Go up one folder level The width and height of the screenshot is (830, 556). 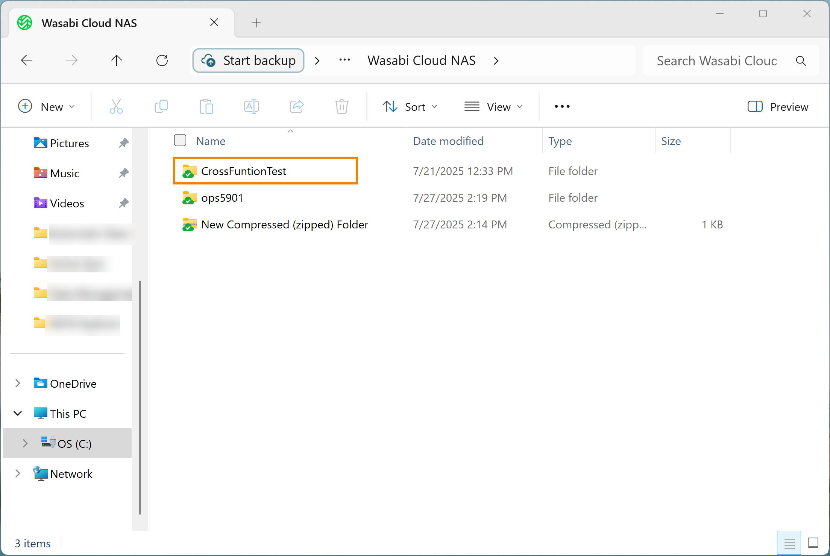(117, 60)
